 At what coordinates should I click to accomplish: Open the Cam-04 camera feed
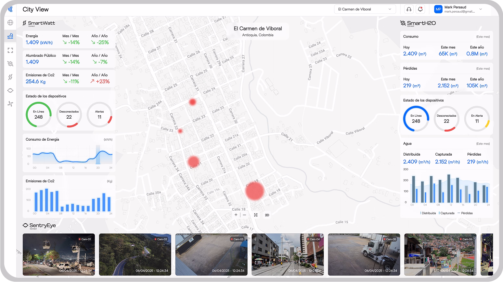click(288, 254)
